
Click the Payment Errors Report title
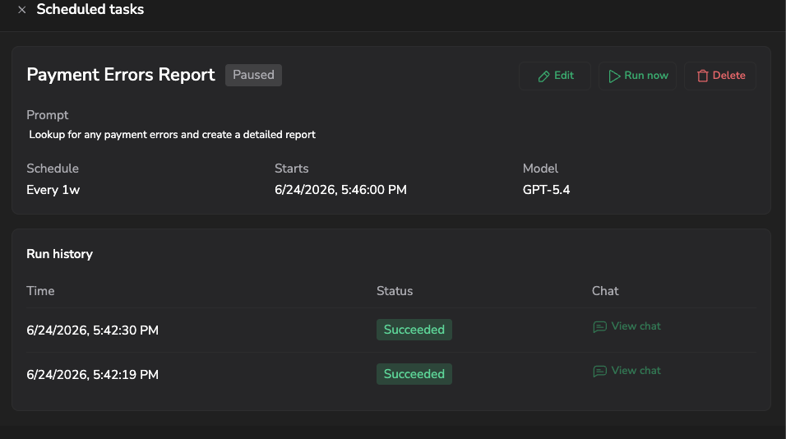[x=121, y=75]
